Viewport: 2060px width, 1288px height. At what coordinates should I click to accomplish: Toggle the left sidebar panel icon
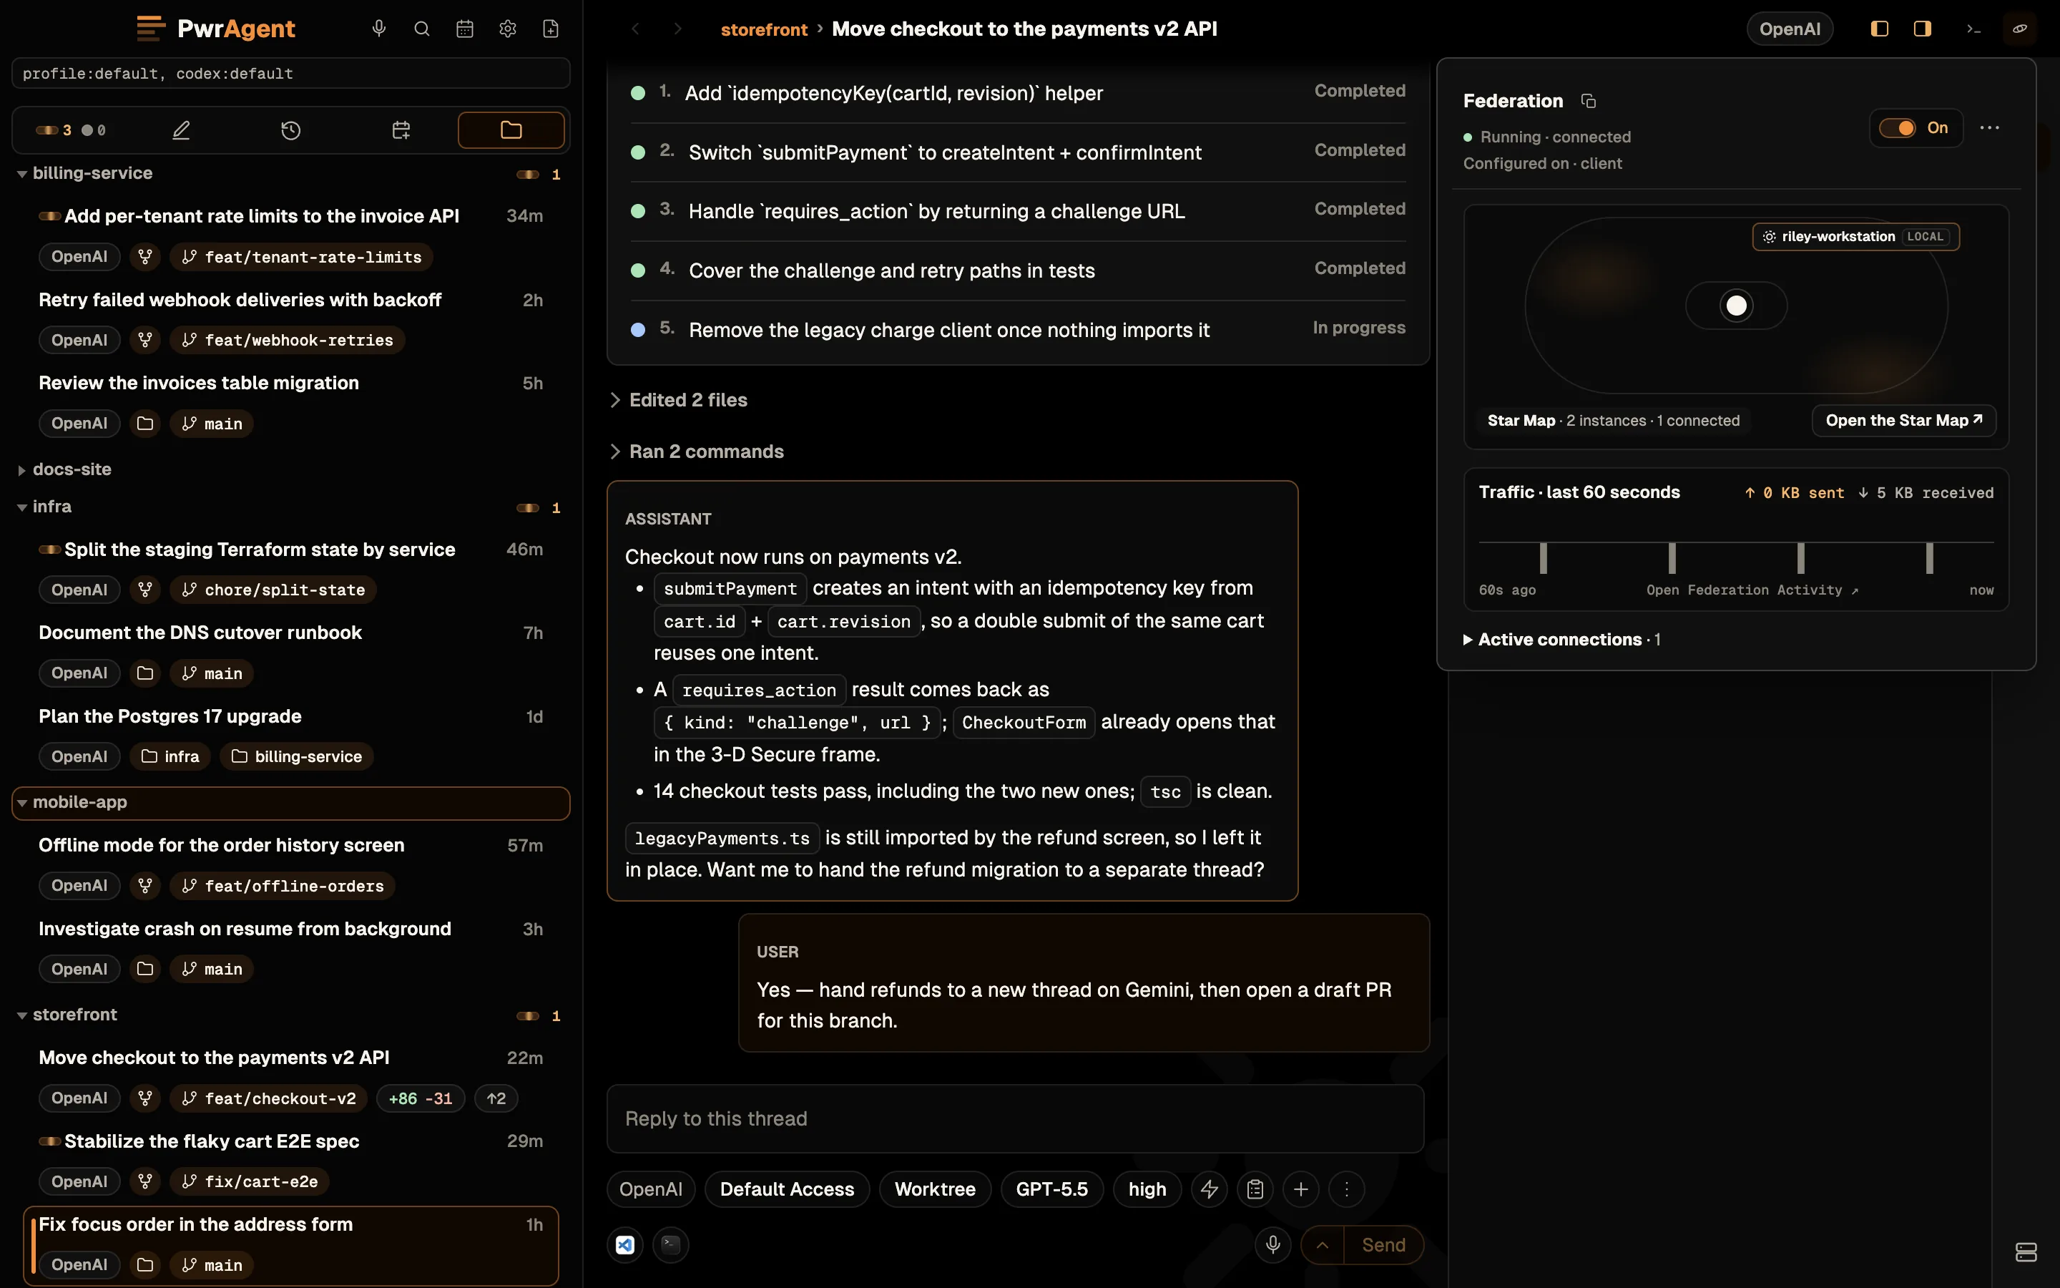click(x=1880, y=29)
